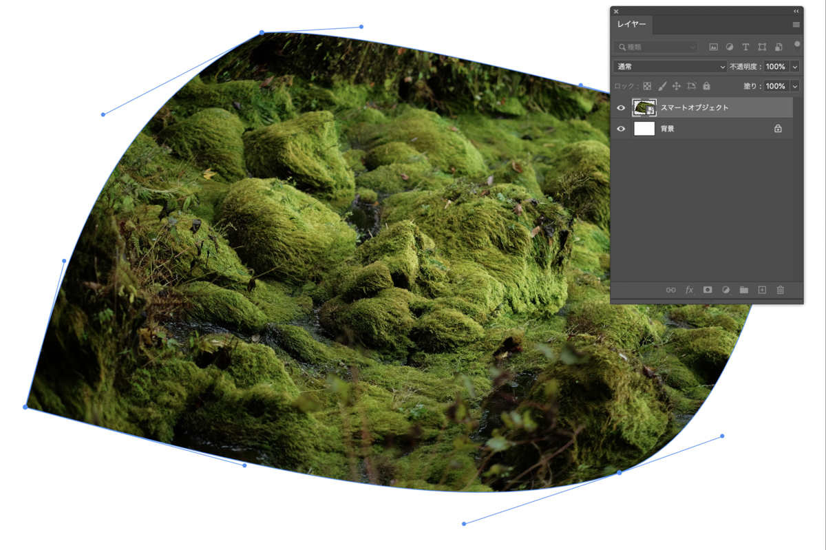Select the 背景 layer white thumbnail
The image size is (826, 550).
click(644, 129)
